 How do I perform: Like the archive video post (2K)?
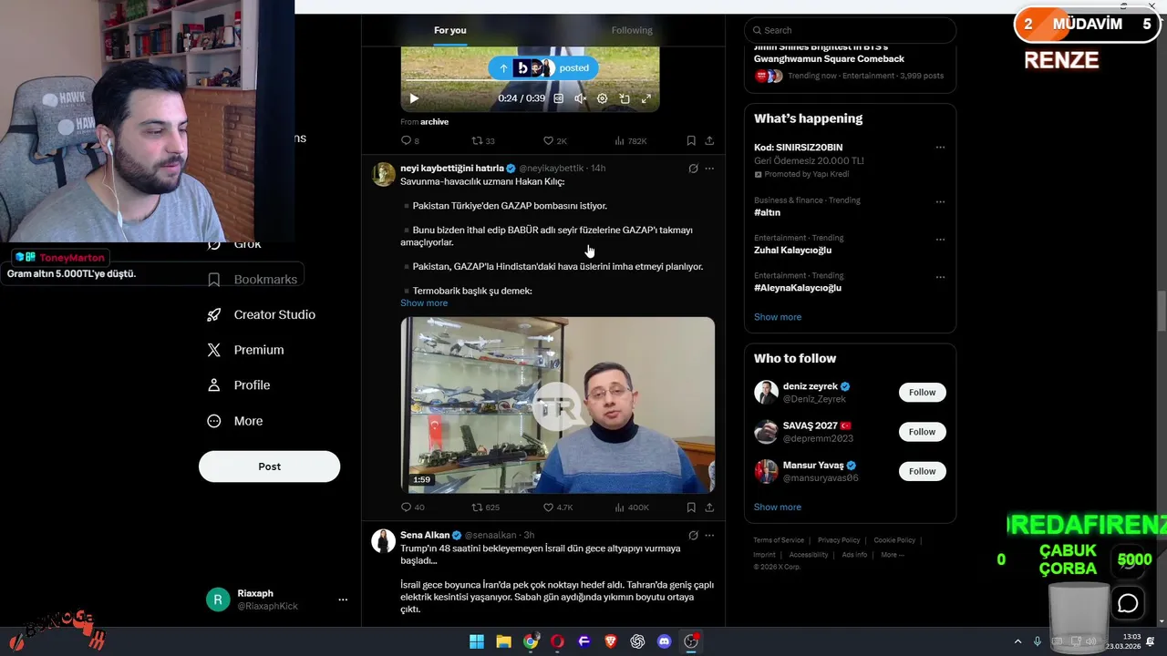555,140
